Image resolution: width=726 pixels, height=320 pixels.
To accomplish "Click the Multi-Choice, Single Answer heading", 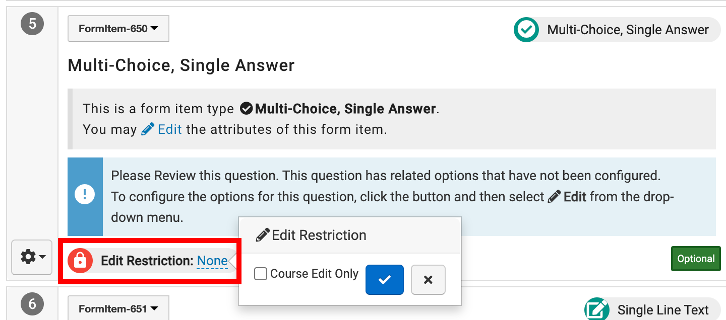I will [181, 65].
